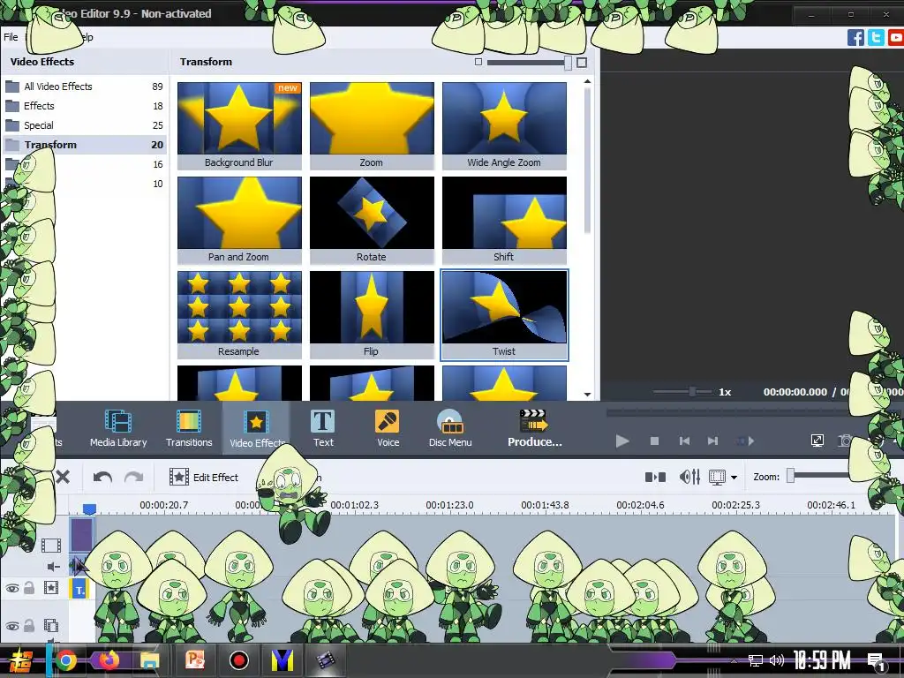This screenshot has height=678, width=904.
Task: Open Google Chrome from the taskbar
Action: (x=65, y=660)
